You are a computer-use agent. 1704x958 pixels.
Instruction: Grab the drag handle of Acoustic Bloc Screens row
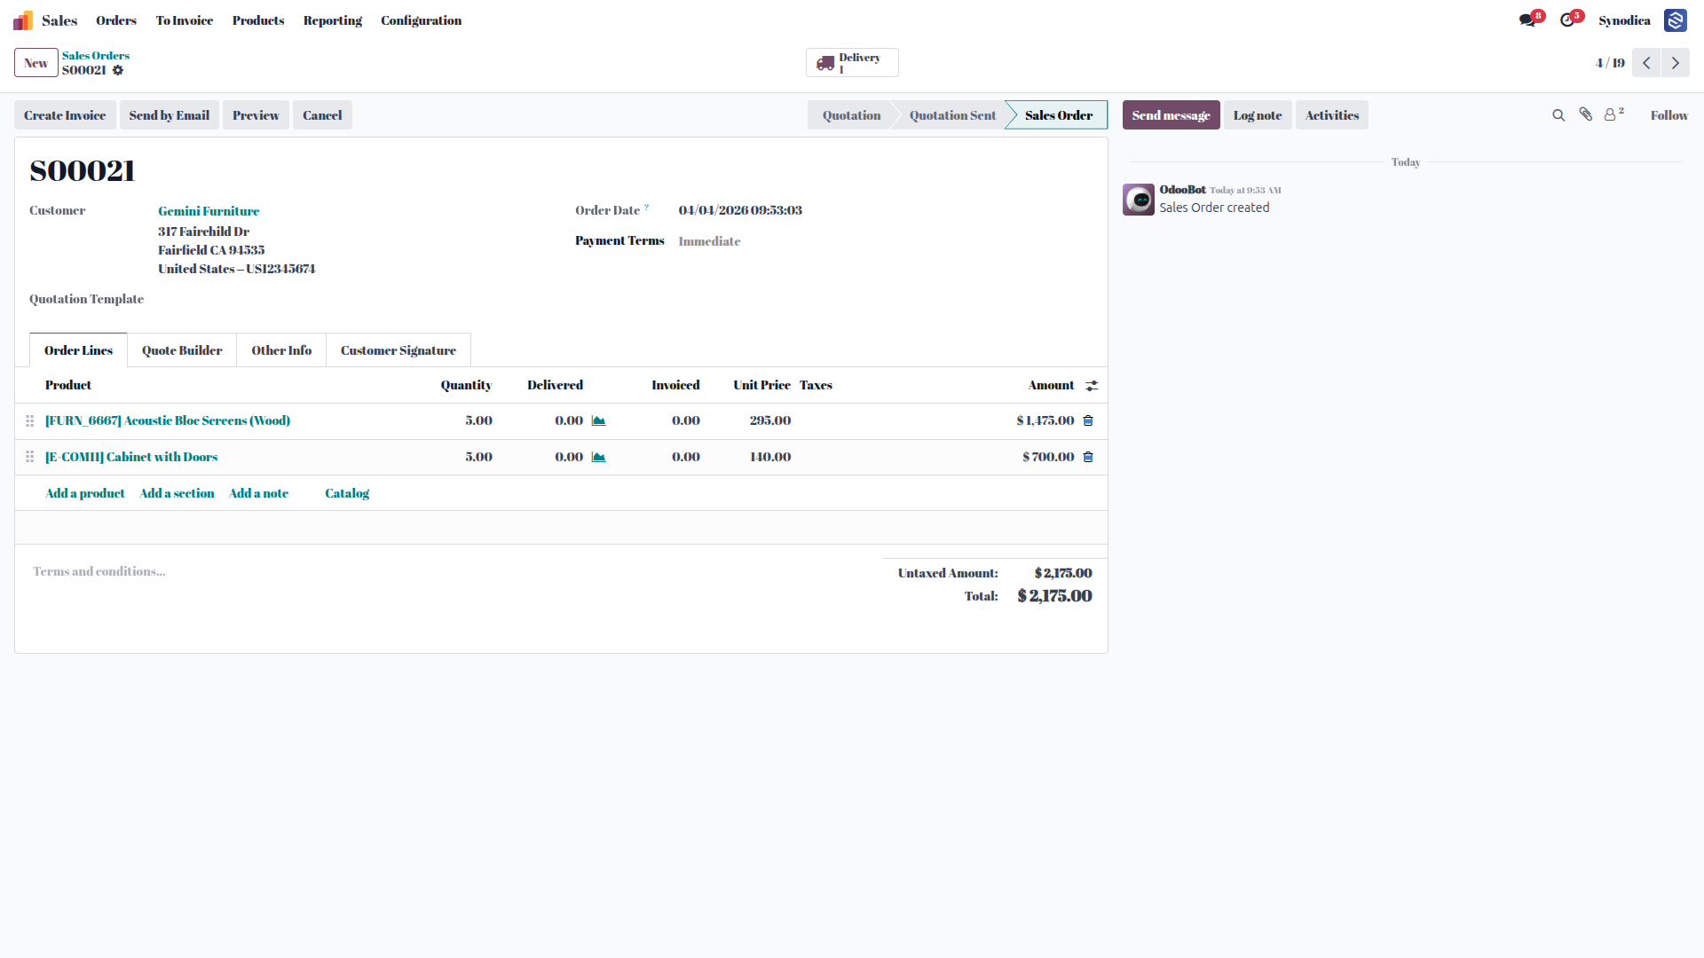tap(29, 421)
